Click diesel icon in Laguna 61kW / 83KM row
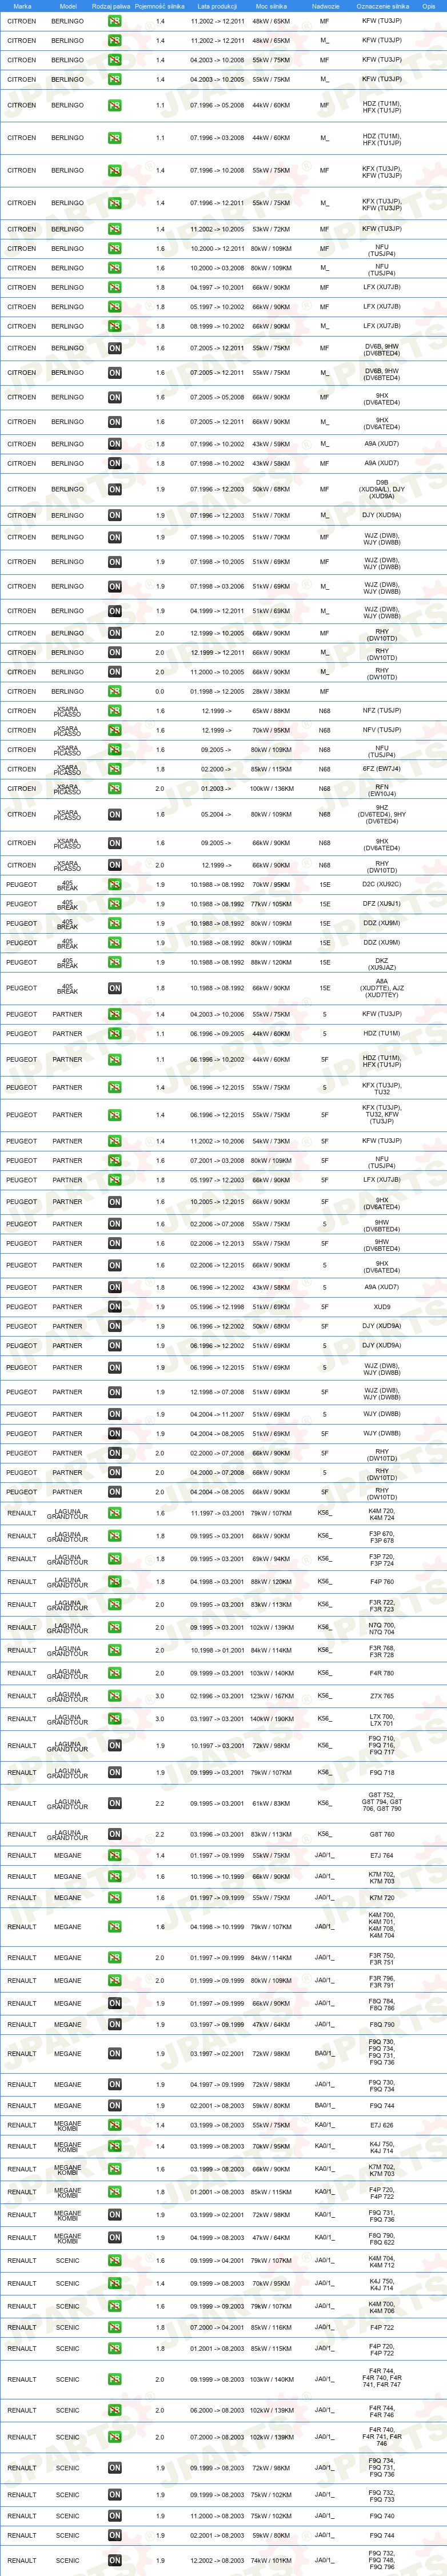This screenshot has height=2576, width=447. (x=115, y=1804)
